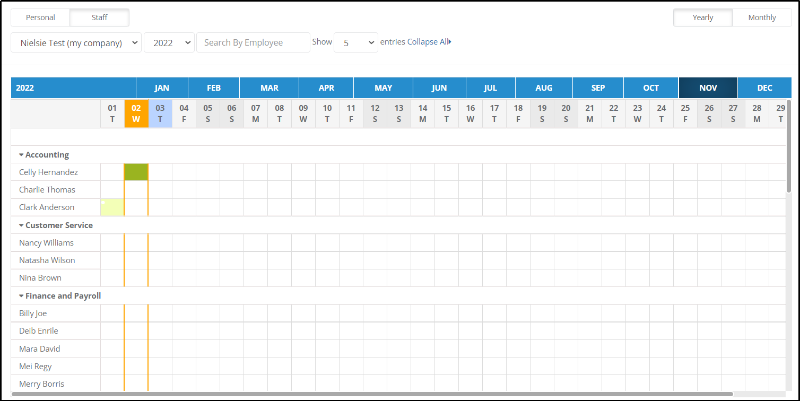Screen dimensions: 800x401
Task: Open Celly Hernandez's green leave block
Action: point(136,172)
